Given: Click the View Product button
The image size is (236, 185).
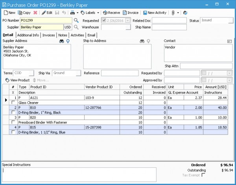Looking at the screenshot, I should click(x=18, y=80).
